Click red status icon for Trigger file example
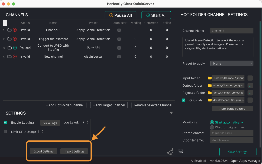Image resolution: width=262 pixels, height=164 pixels. 15,39
